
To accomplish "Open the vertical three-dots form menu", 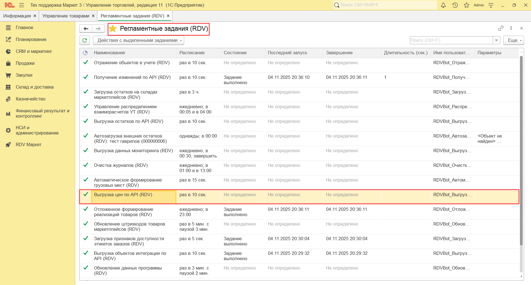I will (511, 28).
